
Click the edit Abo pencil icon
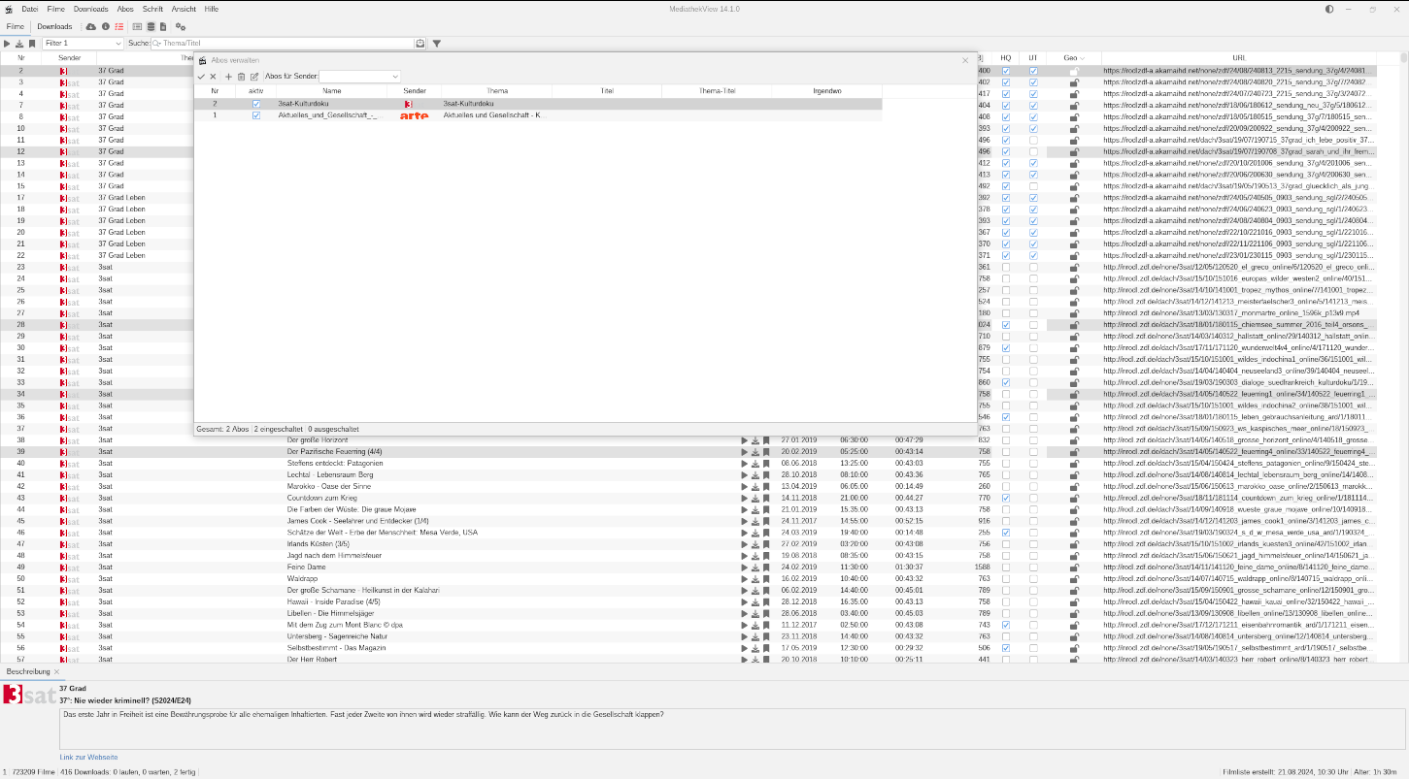pos(254,77)
